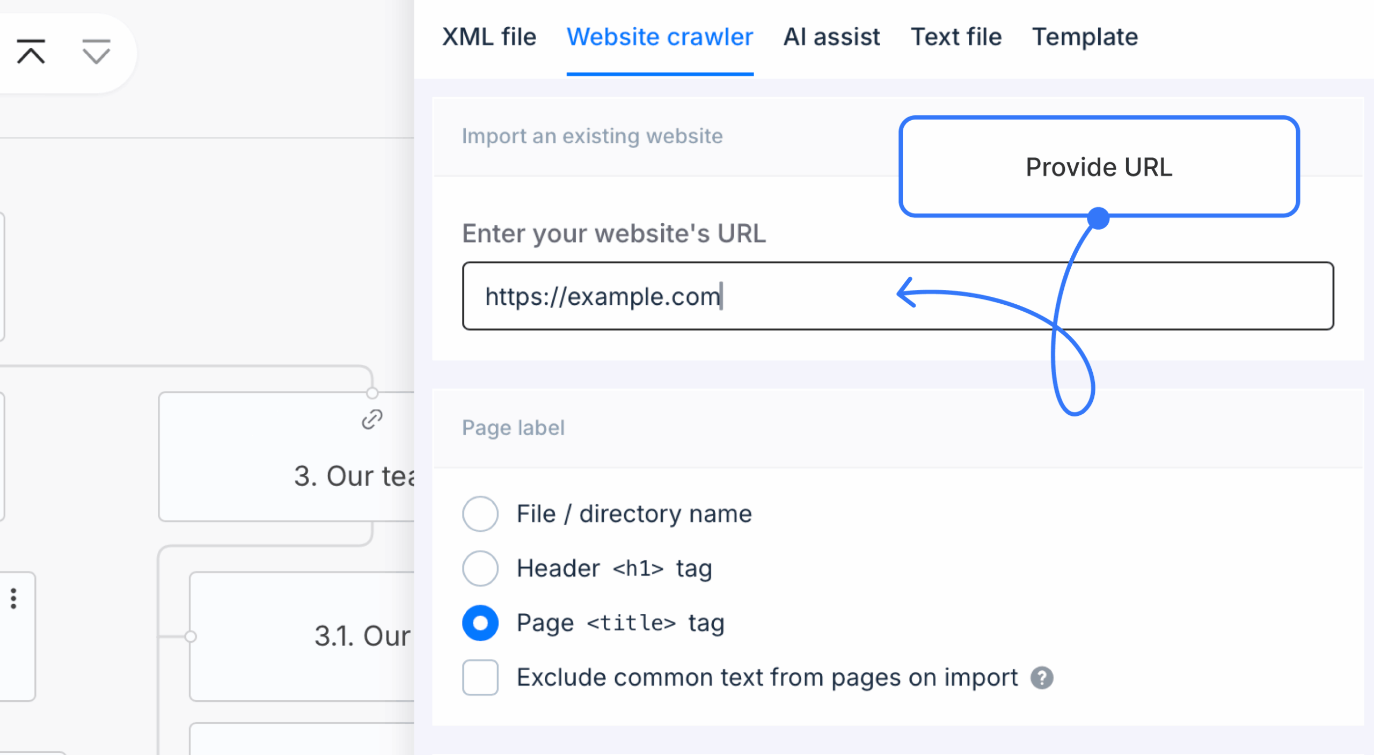Viewport: 1374px width, 755px height.
Task: Open the Template tab
Action: coord(1085,37)
